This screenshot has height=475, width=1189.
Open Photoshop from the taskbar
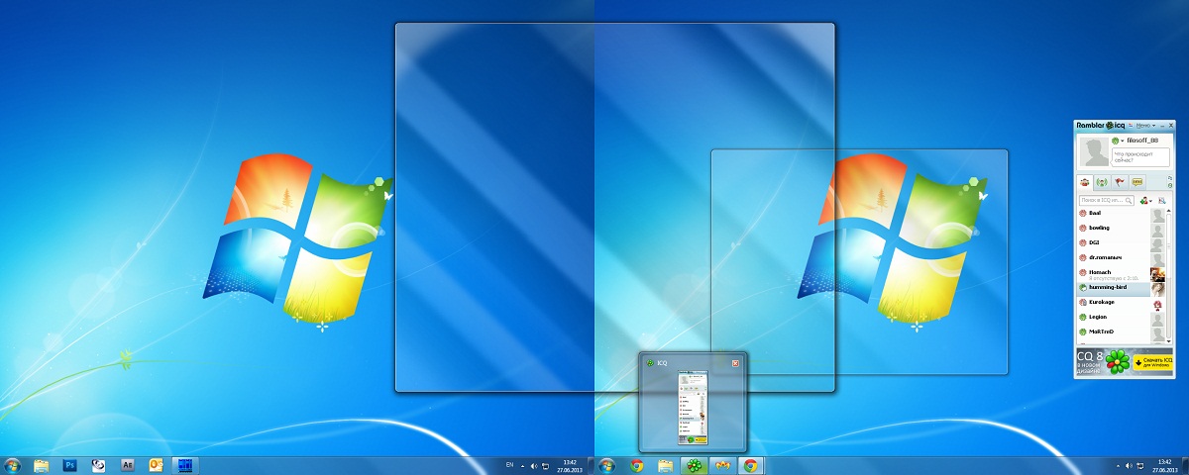coord(70,464)
